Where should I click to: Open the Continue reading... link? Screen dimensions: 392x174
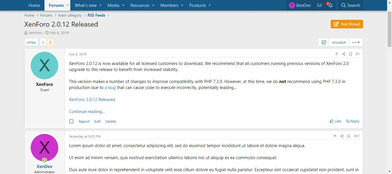pyautogui.click(x=87, y=112)
